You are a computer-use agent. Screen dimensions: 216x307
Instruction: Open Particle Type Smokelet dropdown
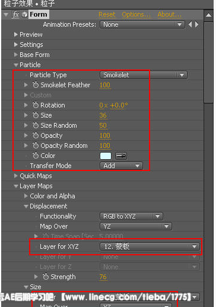tap(144, 75)
